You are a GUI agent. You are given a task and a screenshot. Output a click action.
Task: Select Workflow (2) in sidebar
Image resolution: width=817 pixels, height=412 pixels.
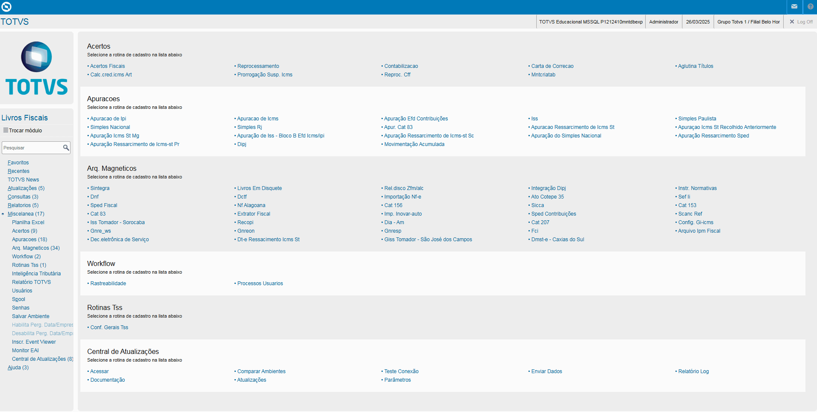click(26, 257)
